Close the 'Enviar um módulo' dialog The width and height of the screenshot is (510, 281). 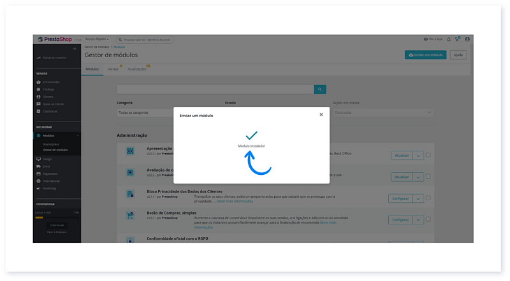321,115
